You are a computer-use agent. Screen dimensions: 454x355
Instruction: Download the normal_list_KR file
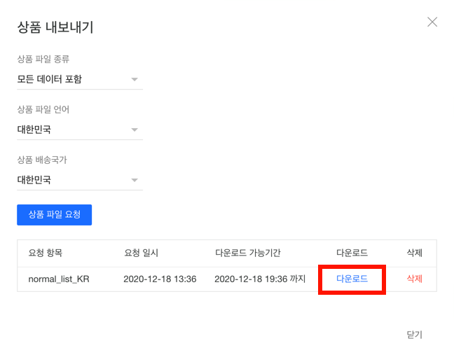pyautogui.click(x=352, y=279)
